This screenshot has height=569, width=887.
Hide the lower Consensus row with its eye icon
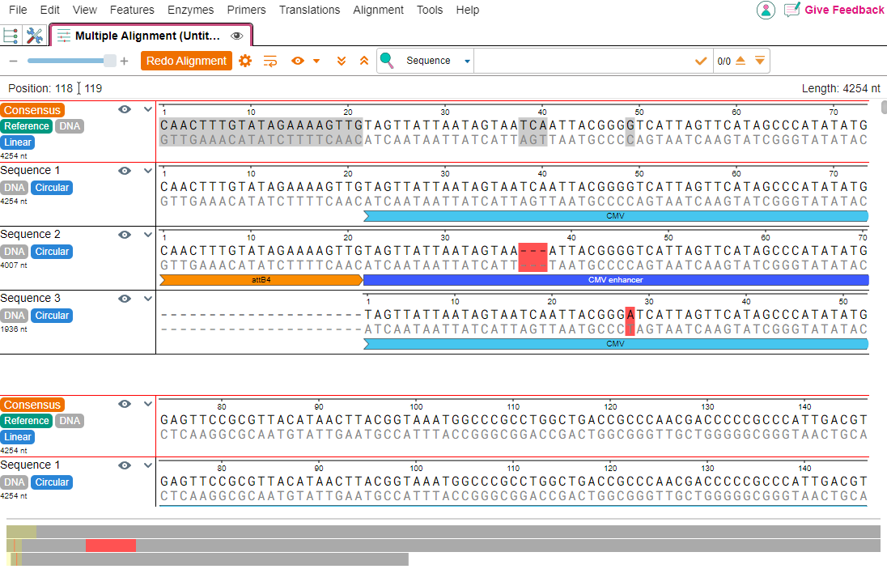[x=125, y=404]
